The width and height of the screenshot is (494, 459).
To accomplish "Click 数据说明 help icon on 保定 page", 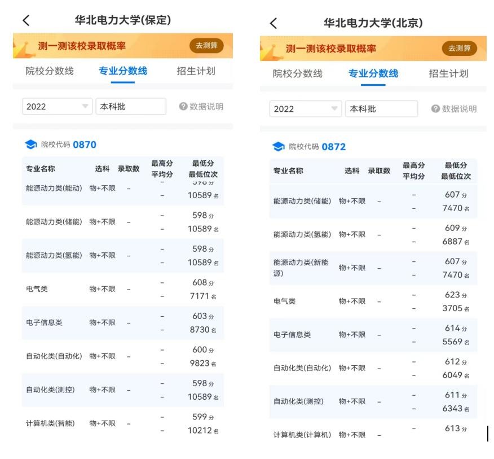I will 183,107.
